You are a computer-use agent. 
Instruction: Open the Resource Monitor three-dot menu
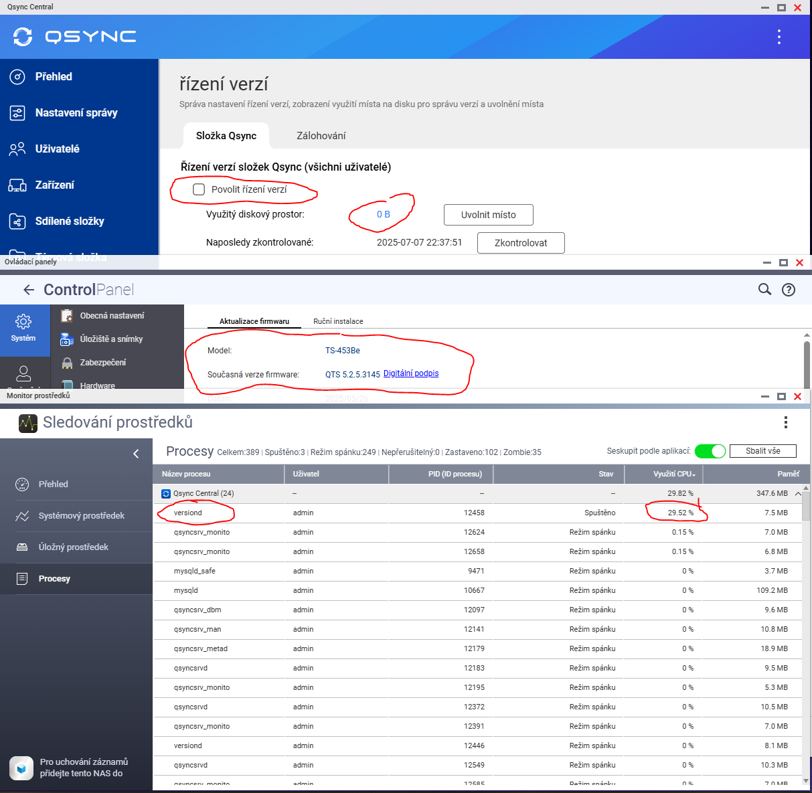click(786, 422)
